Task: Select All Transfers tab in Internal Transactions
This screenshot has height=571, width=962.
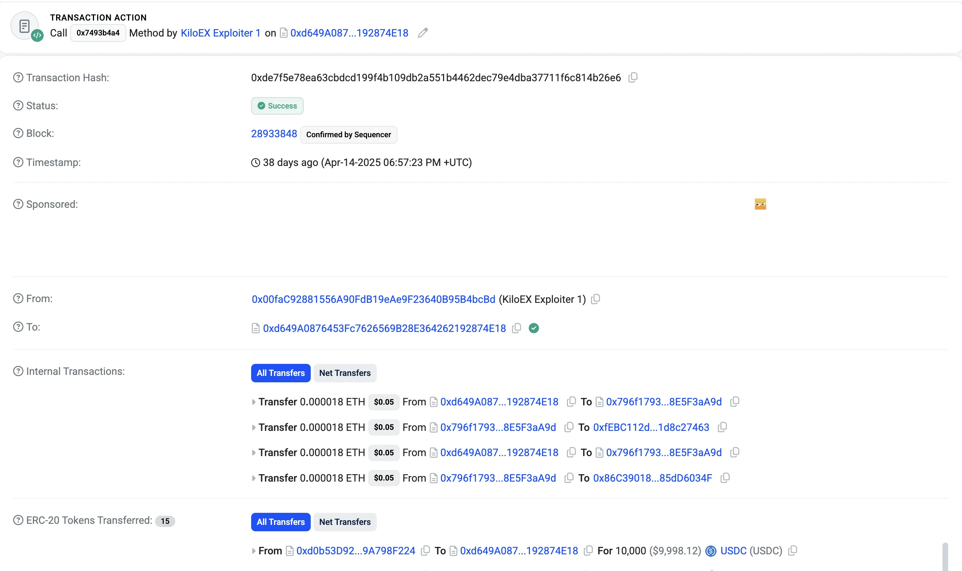Action: [x=281, y=373]
